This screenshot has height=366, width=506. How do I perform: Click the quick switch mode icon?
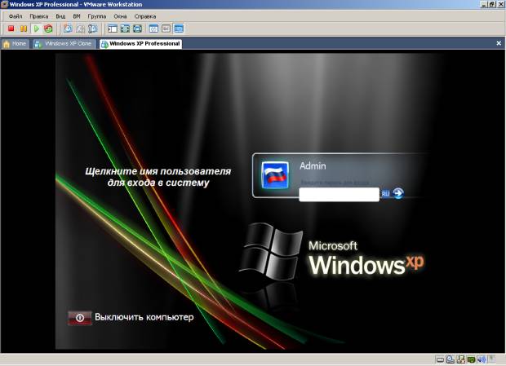click(x=137, y=29)
